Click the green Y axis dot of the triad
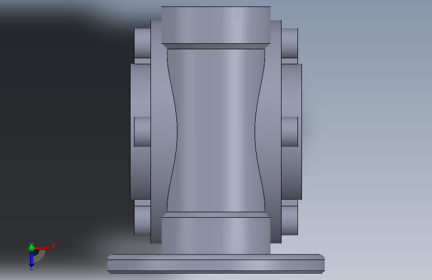 tap(31, 248)
